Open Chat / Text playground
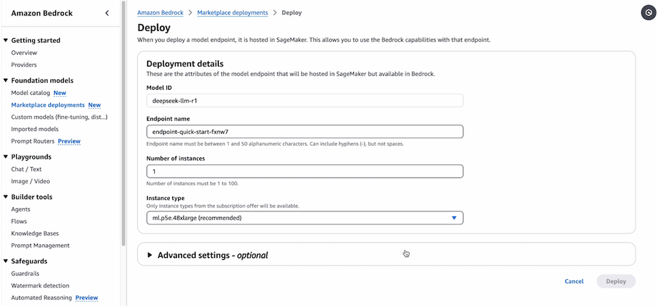The width and height of the screenshot is (661, 307). [x=26, y=169]
